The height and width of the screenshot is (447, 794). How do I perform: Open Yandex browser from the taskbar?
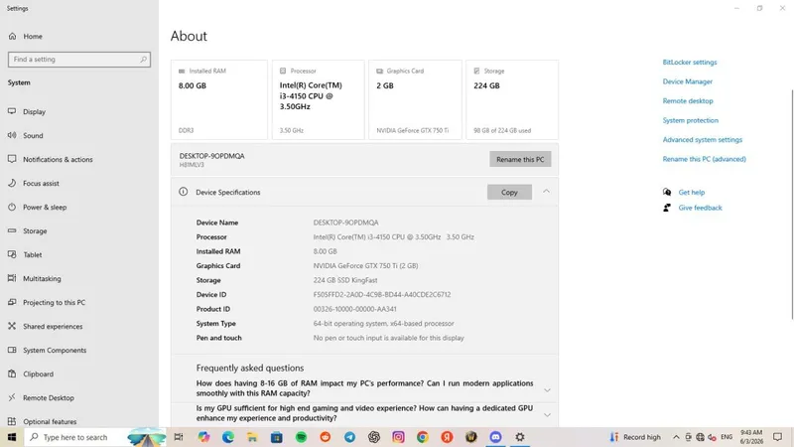tap(447, 437)
